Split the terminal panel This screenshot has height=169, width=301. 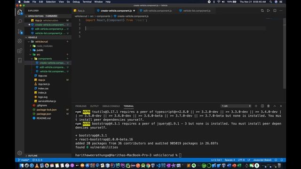(262, 106)
